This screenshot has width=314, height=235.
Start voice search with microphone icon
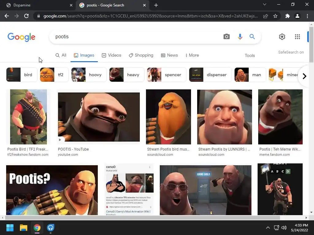[240, 37]
